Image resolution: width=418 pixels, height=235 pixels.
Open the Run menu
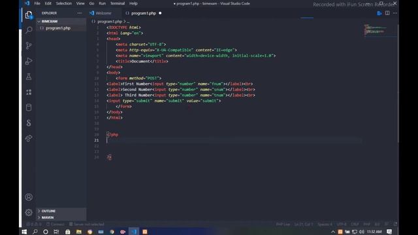click(102, 3)
